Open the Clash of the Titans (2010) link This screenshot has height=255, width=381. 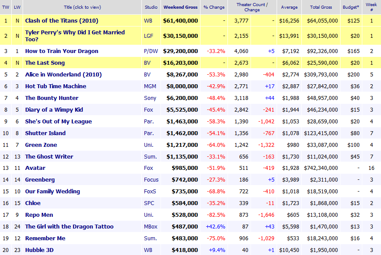[62, 20]
